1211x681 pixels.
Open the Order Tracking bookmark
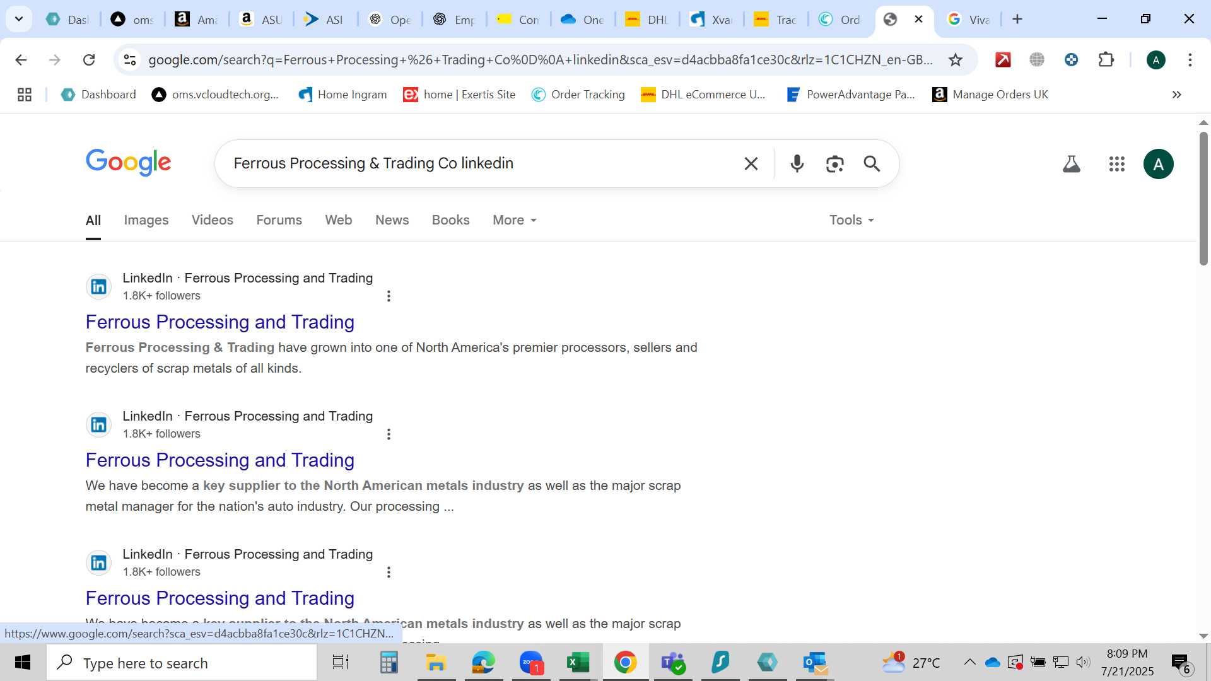(578, 95)
